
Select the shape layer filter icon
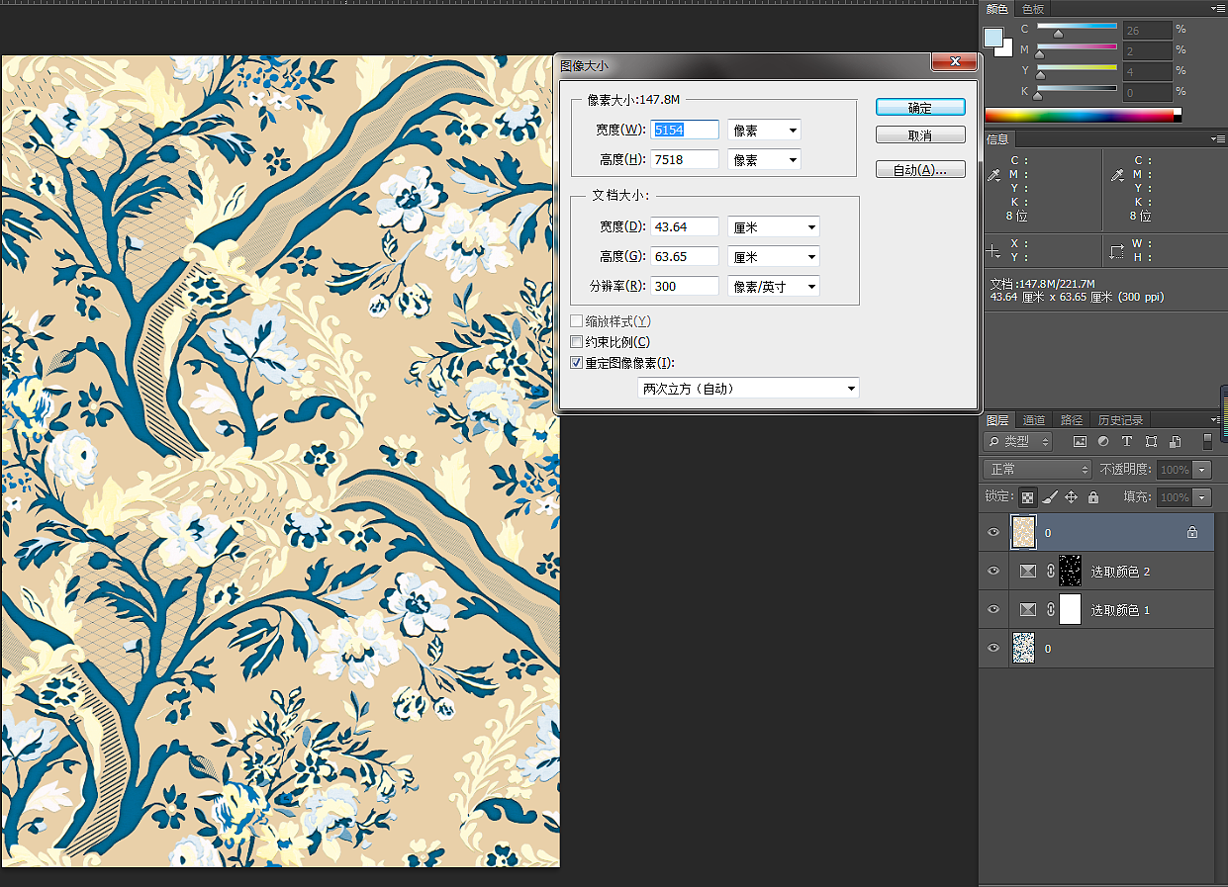(x=1151, y=442)
